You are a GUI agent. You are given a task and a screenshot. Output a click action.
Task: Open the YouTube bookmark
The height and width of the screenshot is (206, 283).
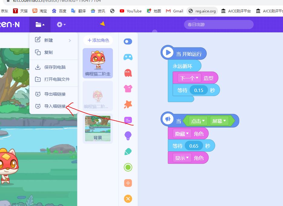pyautogui.click(x=131, y=11)
